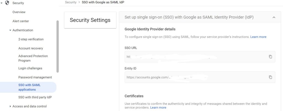
Task: Select Advanced Protection Program
Action: (33, 58)
